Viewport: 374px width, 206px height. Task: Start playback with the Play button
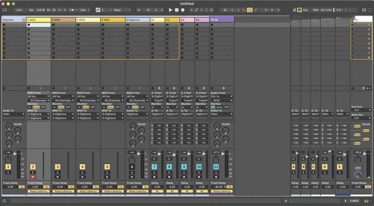tap(170, 10)
